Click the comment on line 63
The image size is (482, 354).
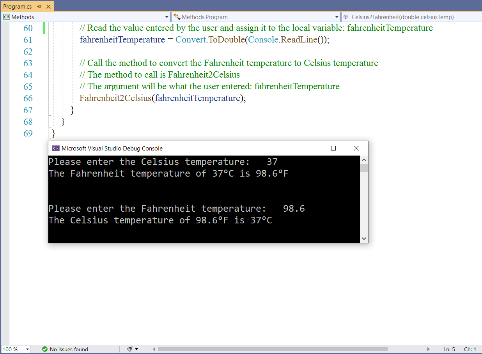(229, 63)
